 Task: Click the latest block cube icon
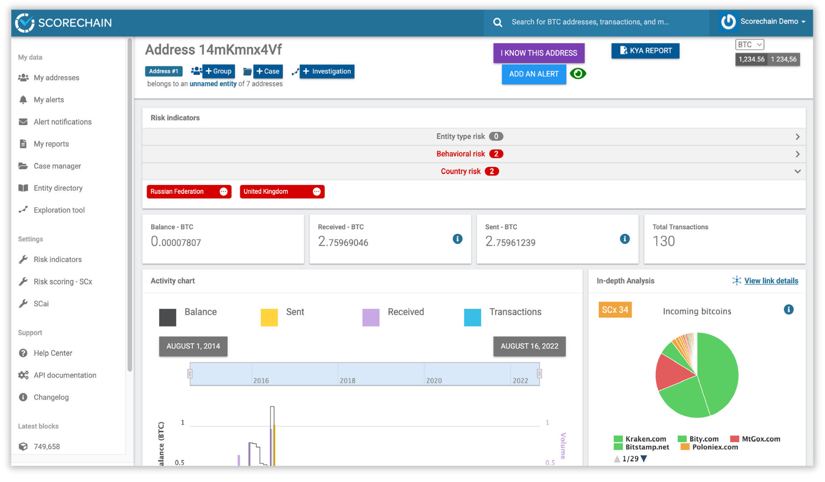point(23,446)
